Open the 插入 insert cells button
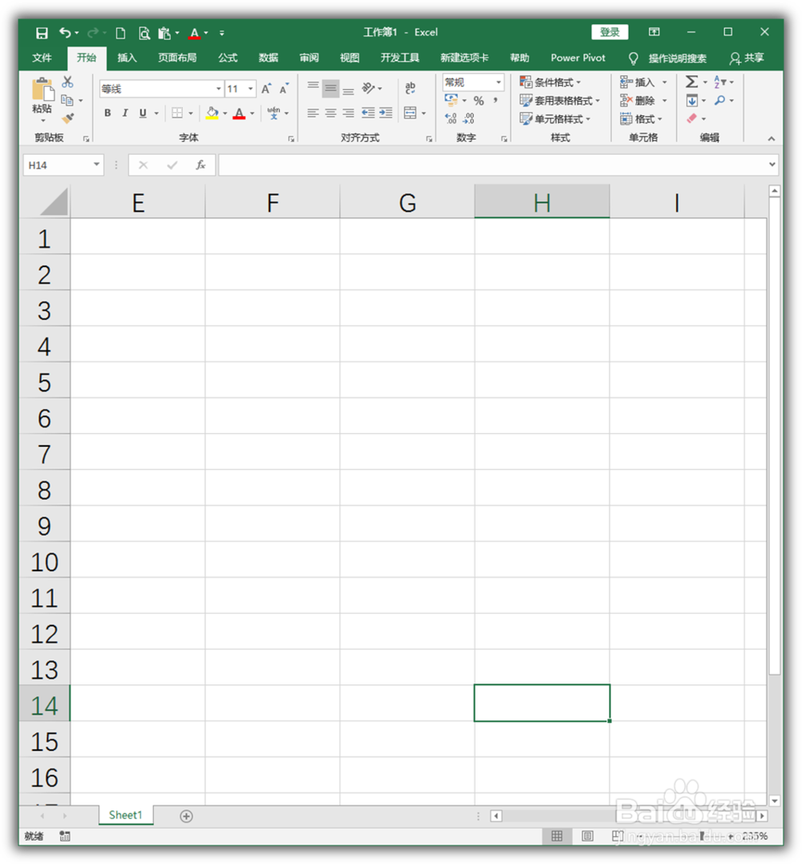This screenshot has width=802, height=864. pos(643,83)
